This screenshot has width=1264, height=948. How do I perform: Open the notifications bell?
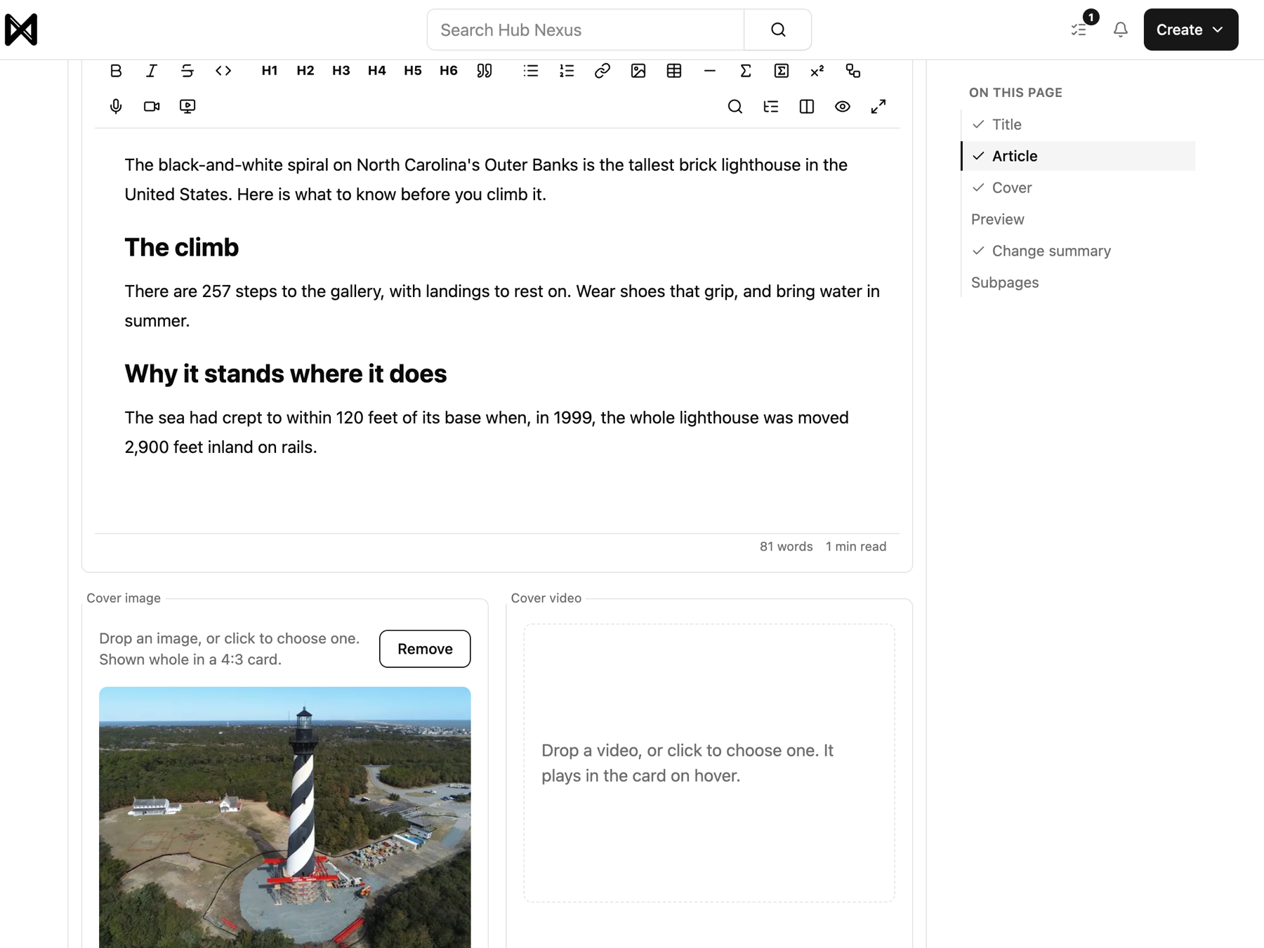pos(1121,29)
